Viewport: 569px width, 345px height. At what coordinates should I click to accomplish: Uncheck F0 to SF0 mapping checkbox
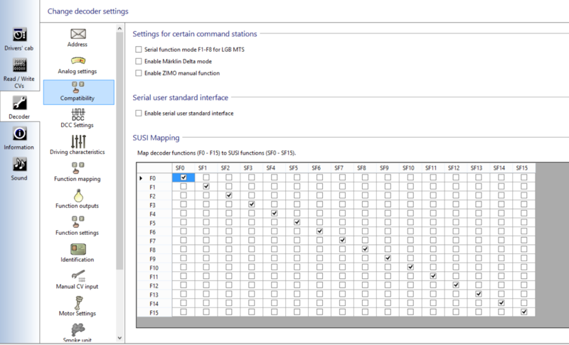pos(184,177)
